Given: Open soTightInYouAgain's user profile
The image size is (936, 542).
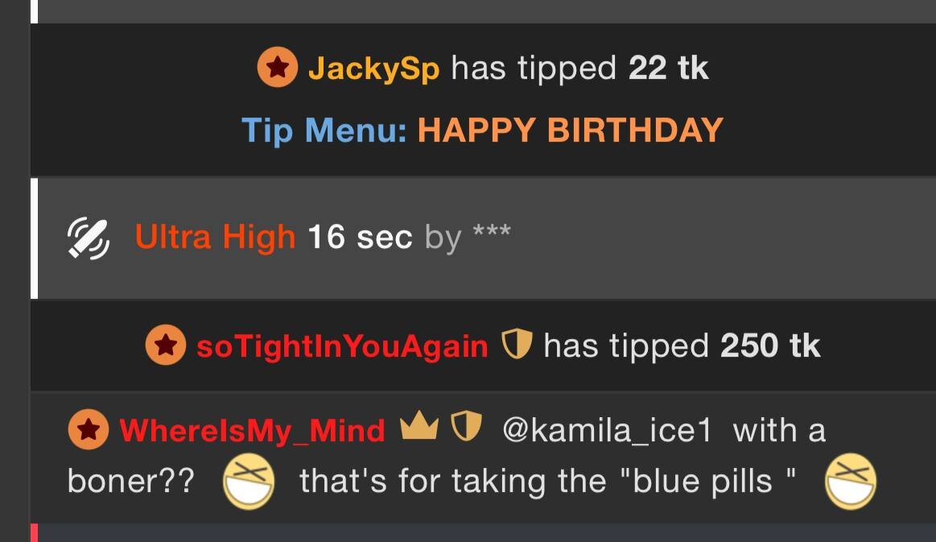Looking at the screenshot, I should [342, 346].
